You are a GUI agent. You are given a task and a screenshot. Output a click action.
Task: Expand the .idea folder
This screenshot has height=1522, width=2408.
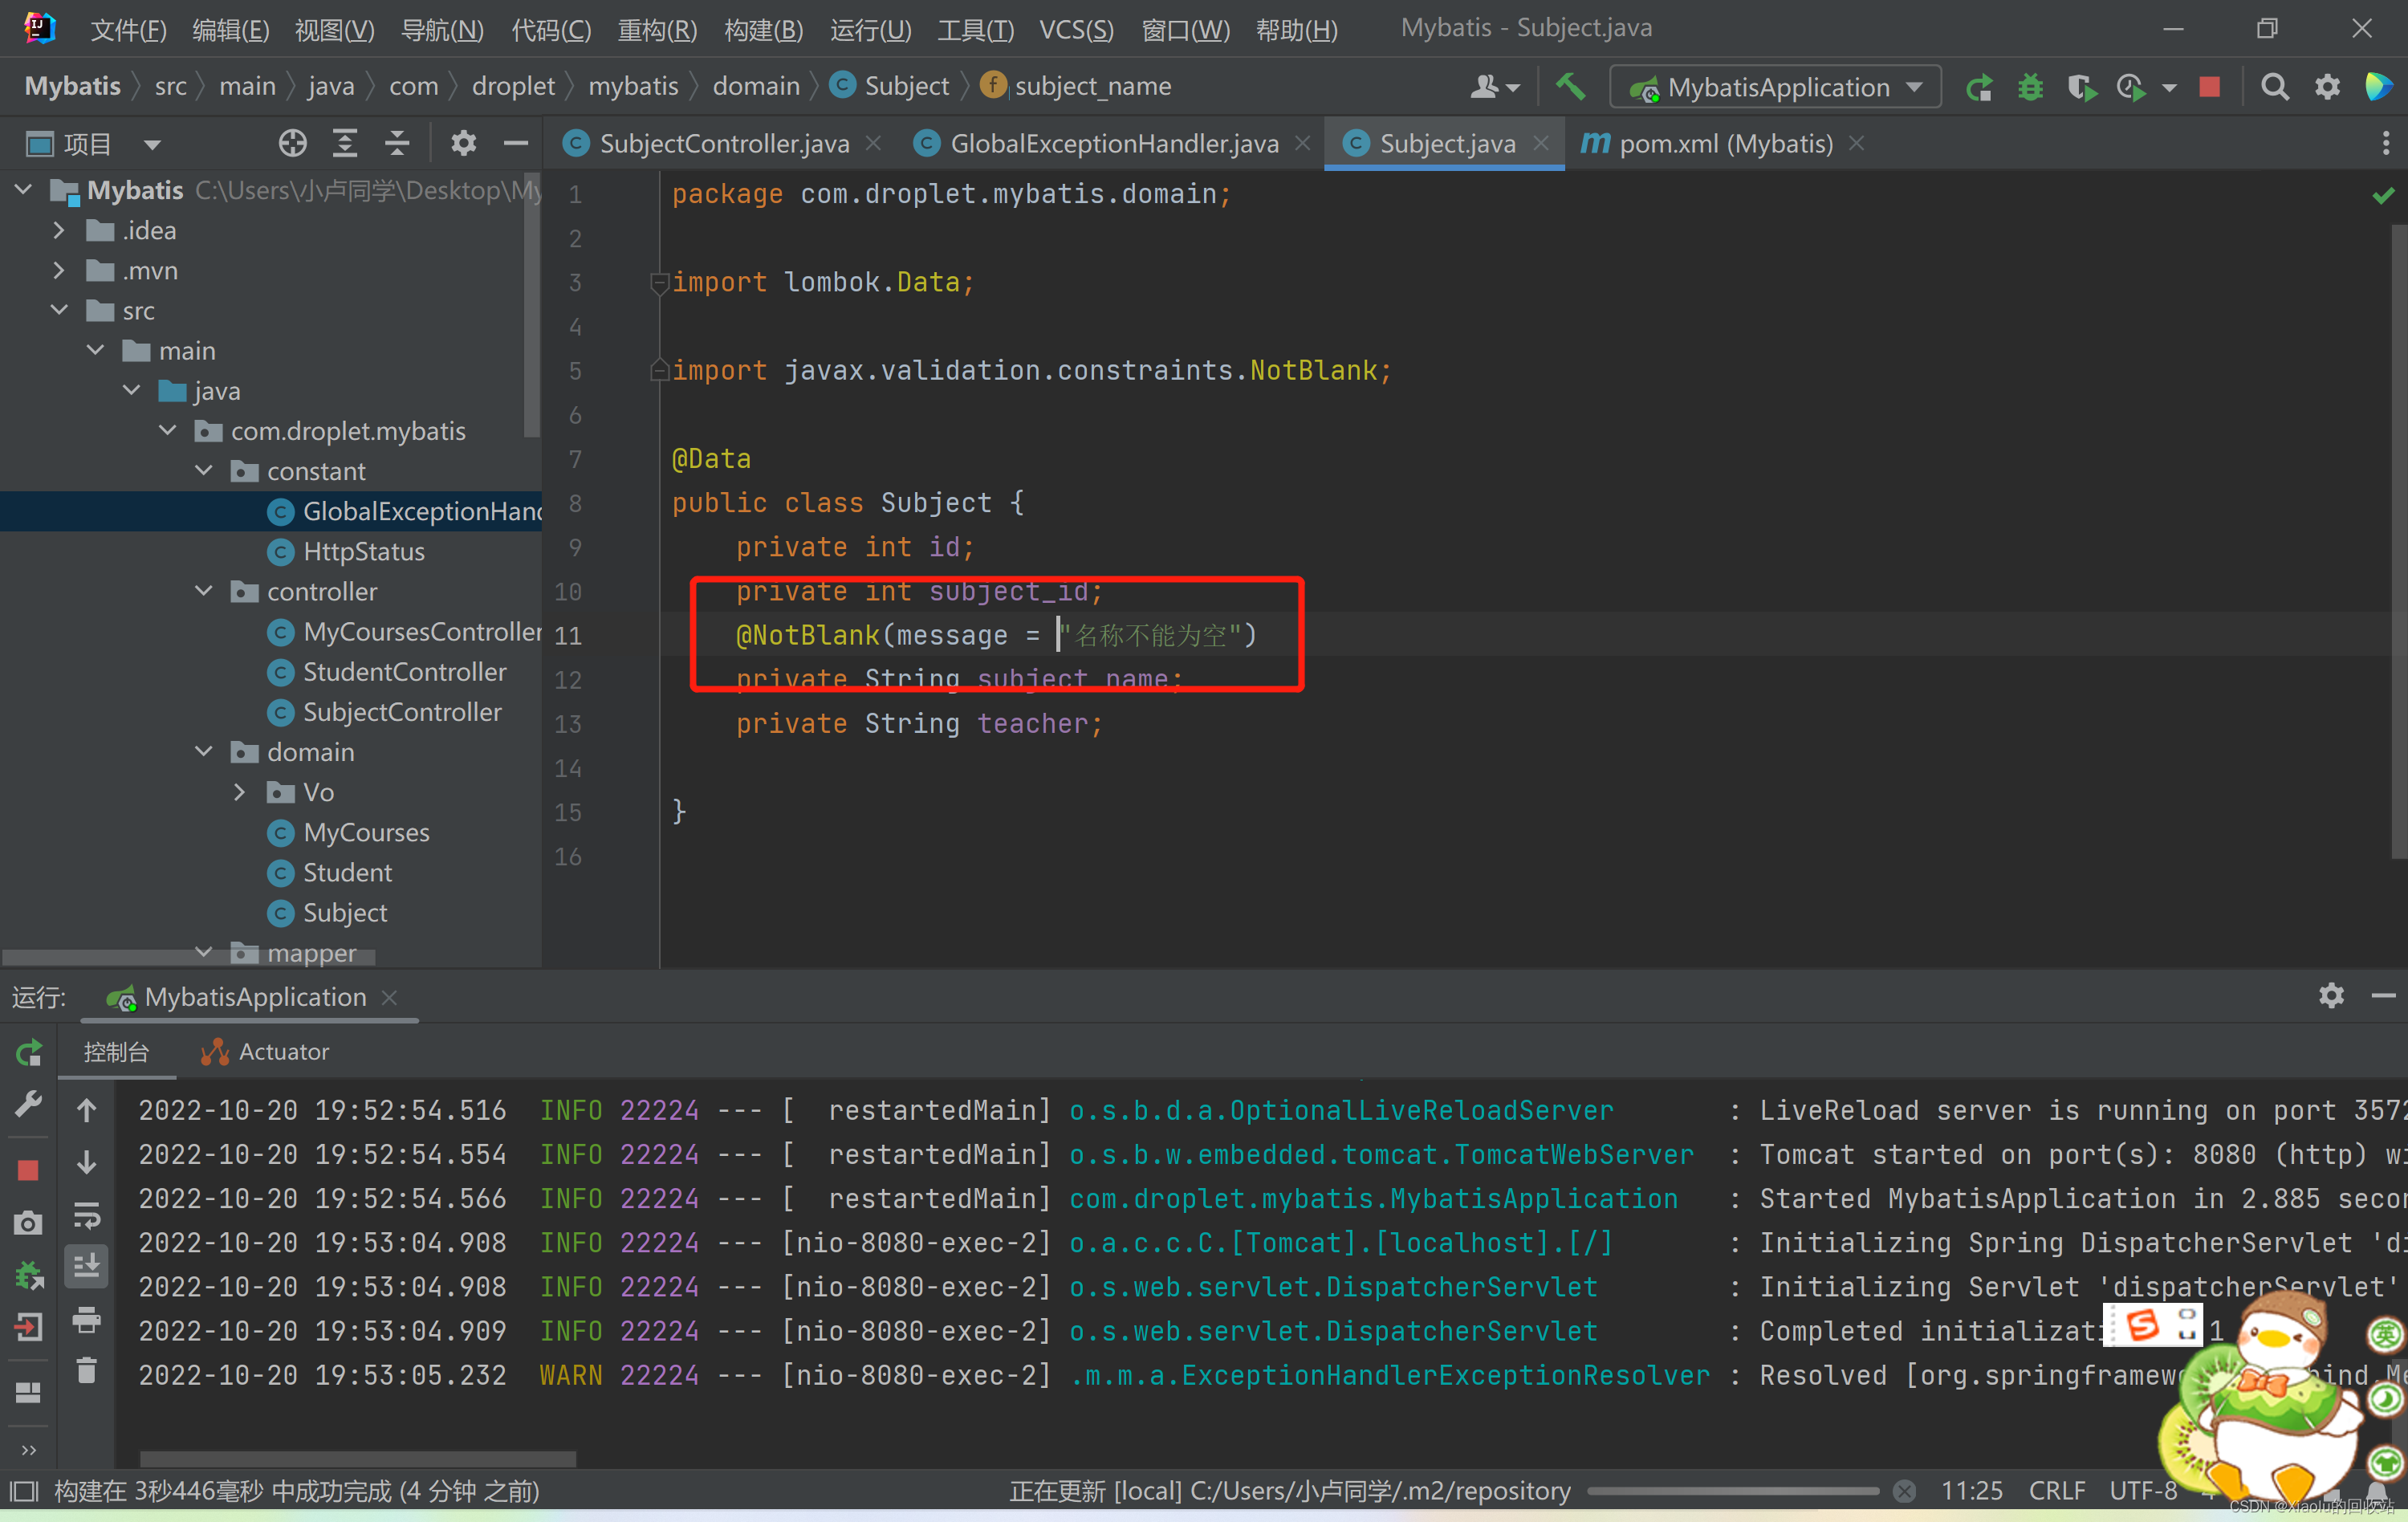coord(58,231)
